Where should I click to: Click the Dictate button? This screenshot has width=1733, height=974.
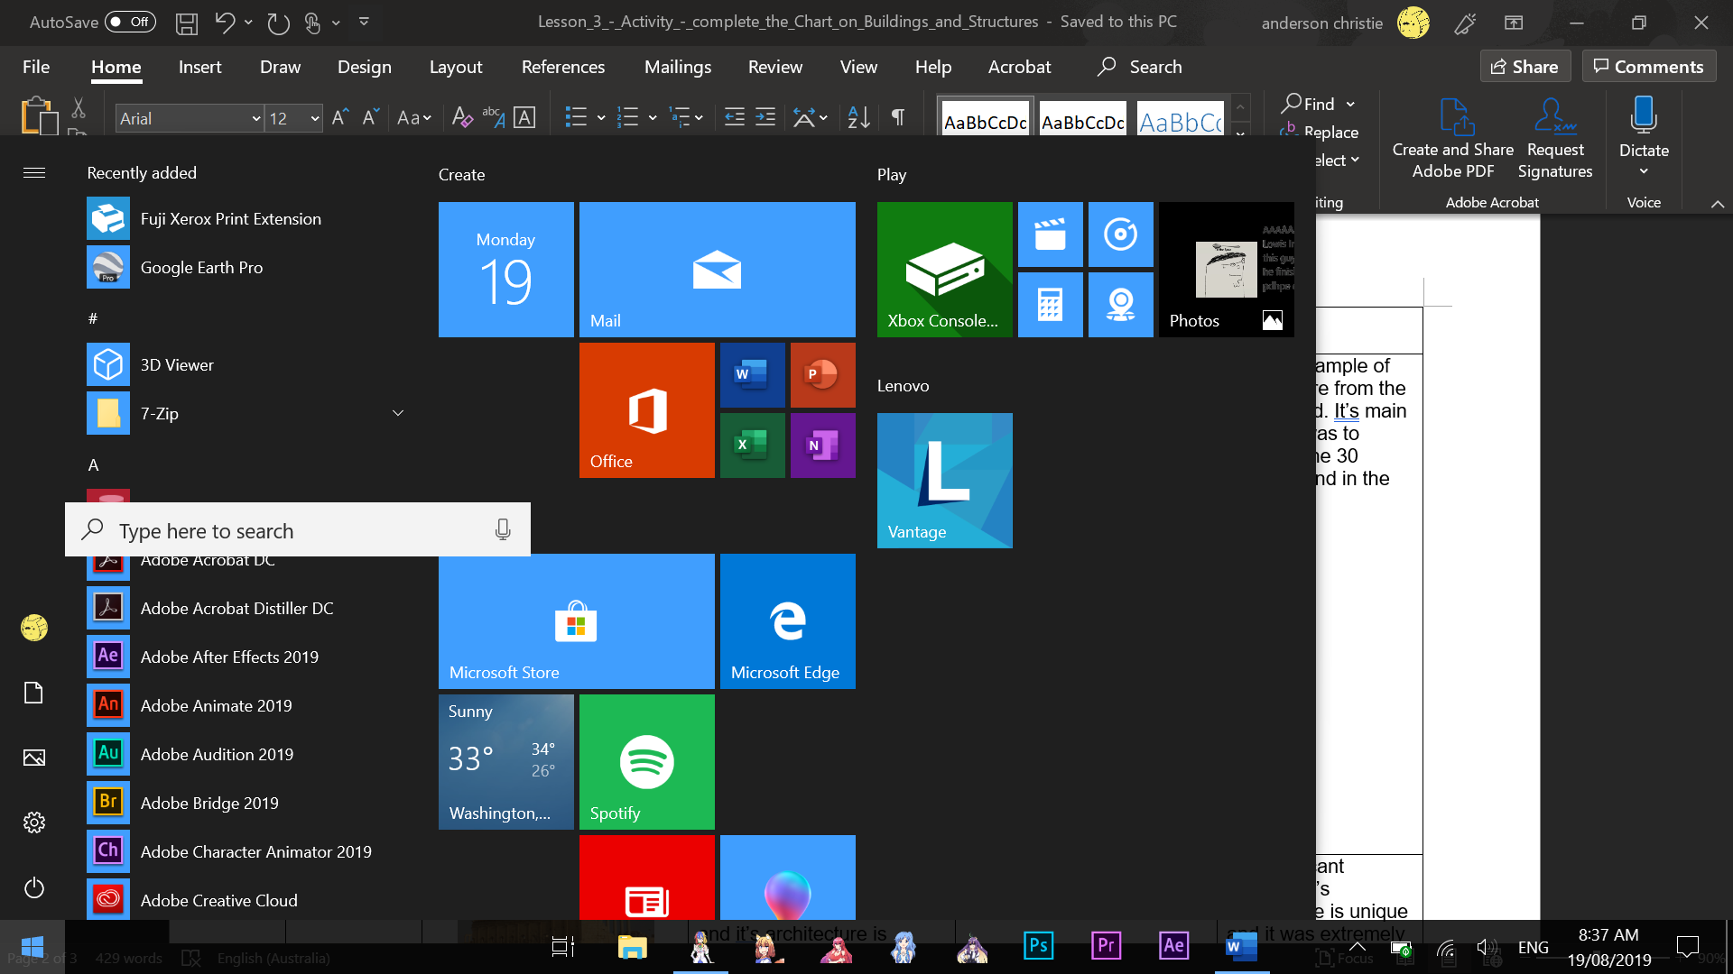click(1644, 135)
